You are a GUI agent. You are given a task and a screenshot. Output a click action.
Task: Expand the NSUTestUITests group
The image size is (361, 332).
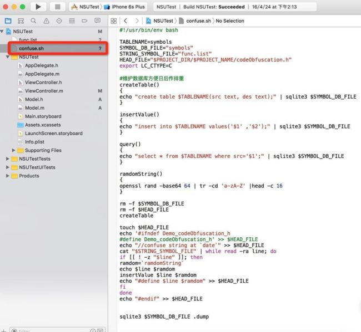point(7,167)
